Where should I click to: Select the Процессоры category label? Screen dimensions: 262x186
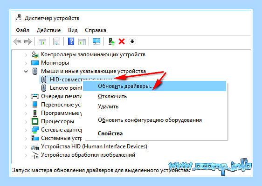pos(57,121)
